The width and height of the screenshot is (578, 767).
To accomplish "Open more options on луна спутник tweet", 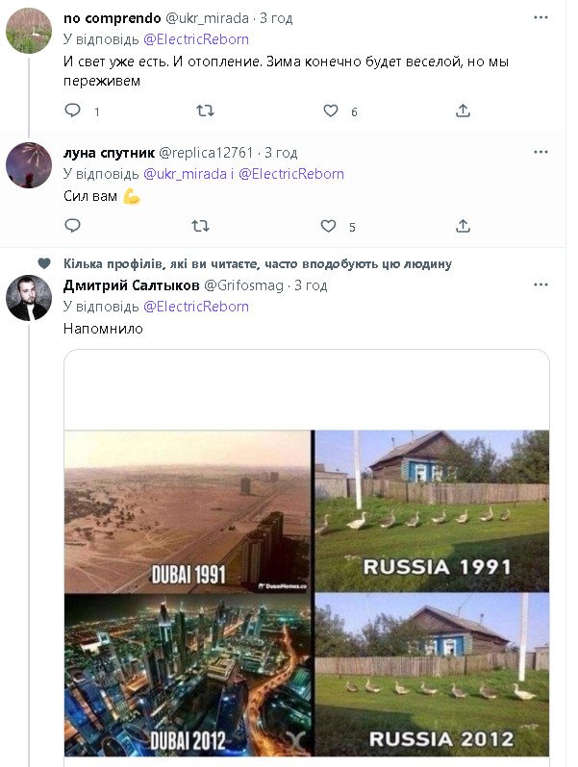I will click(x=540, y=152).
